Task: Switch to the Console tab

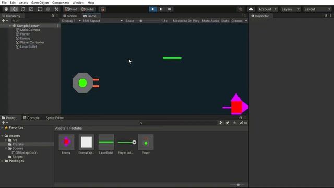Action: (x=31, y=118)
